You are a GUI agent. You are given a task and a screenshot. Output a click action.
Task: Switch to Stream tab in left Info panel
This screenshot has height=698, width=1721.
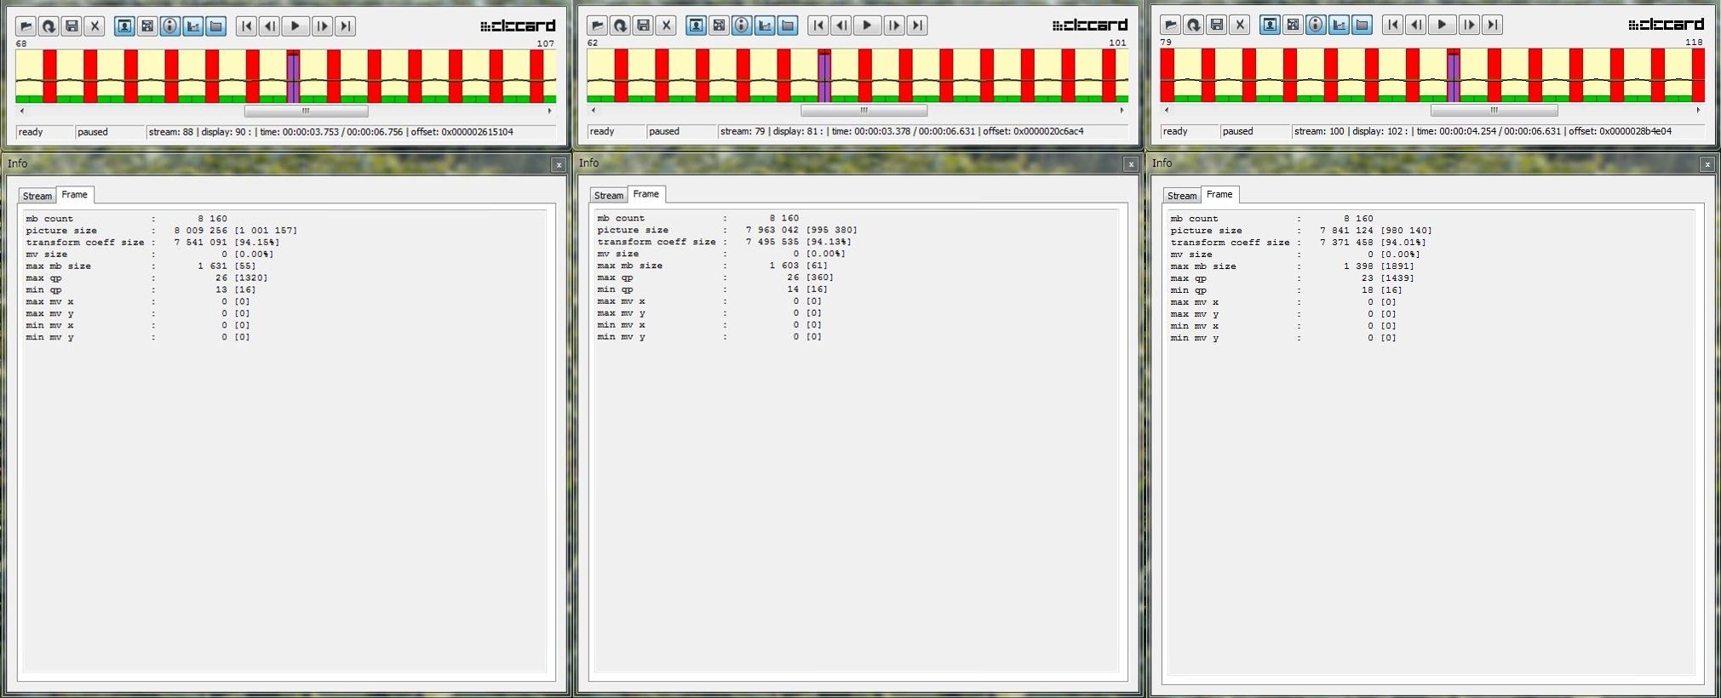tap(37, 196)
